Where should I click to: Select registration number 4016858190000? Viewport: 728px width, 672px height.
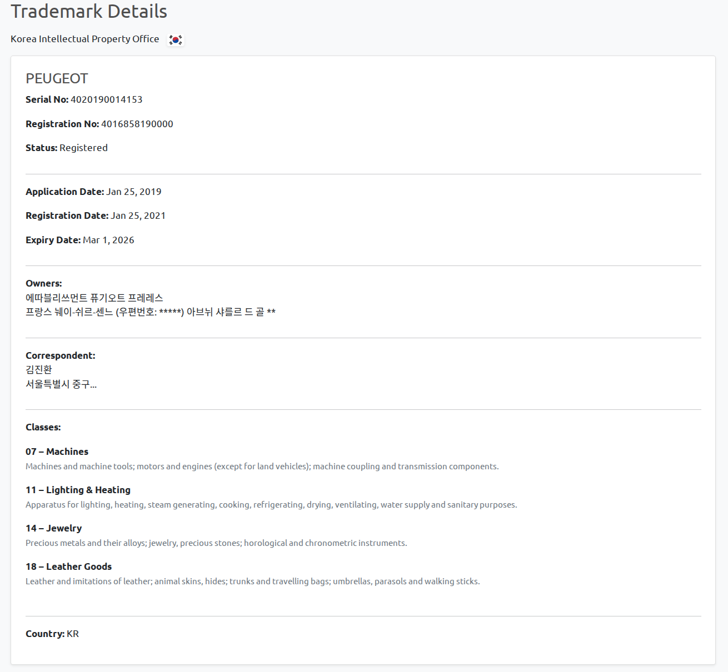click(137, 124)
